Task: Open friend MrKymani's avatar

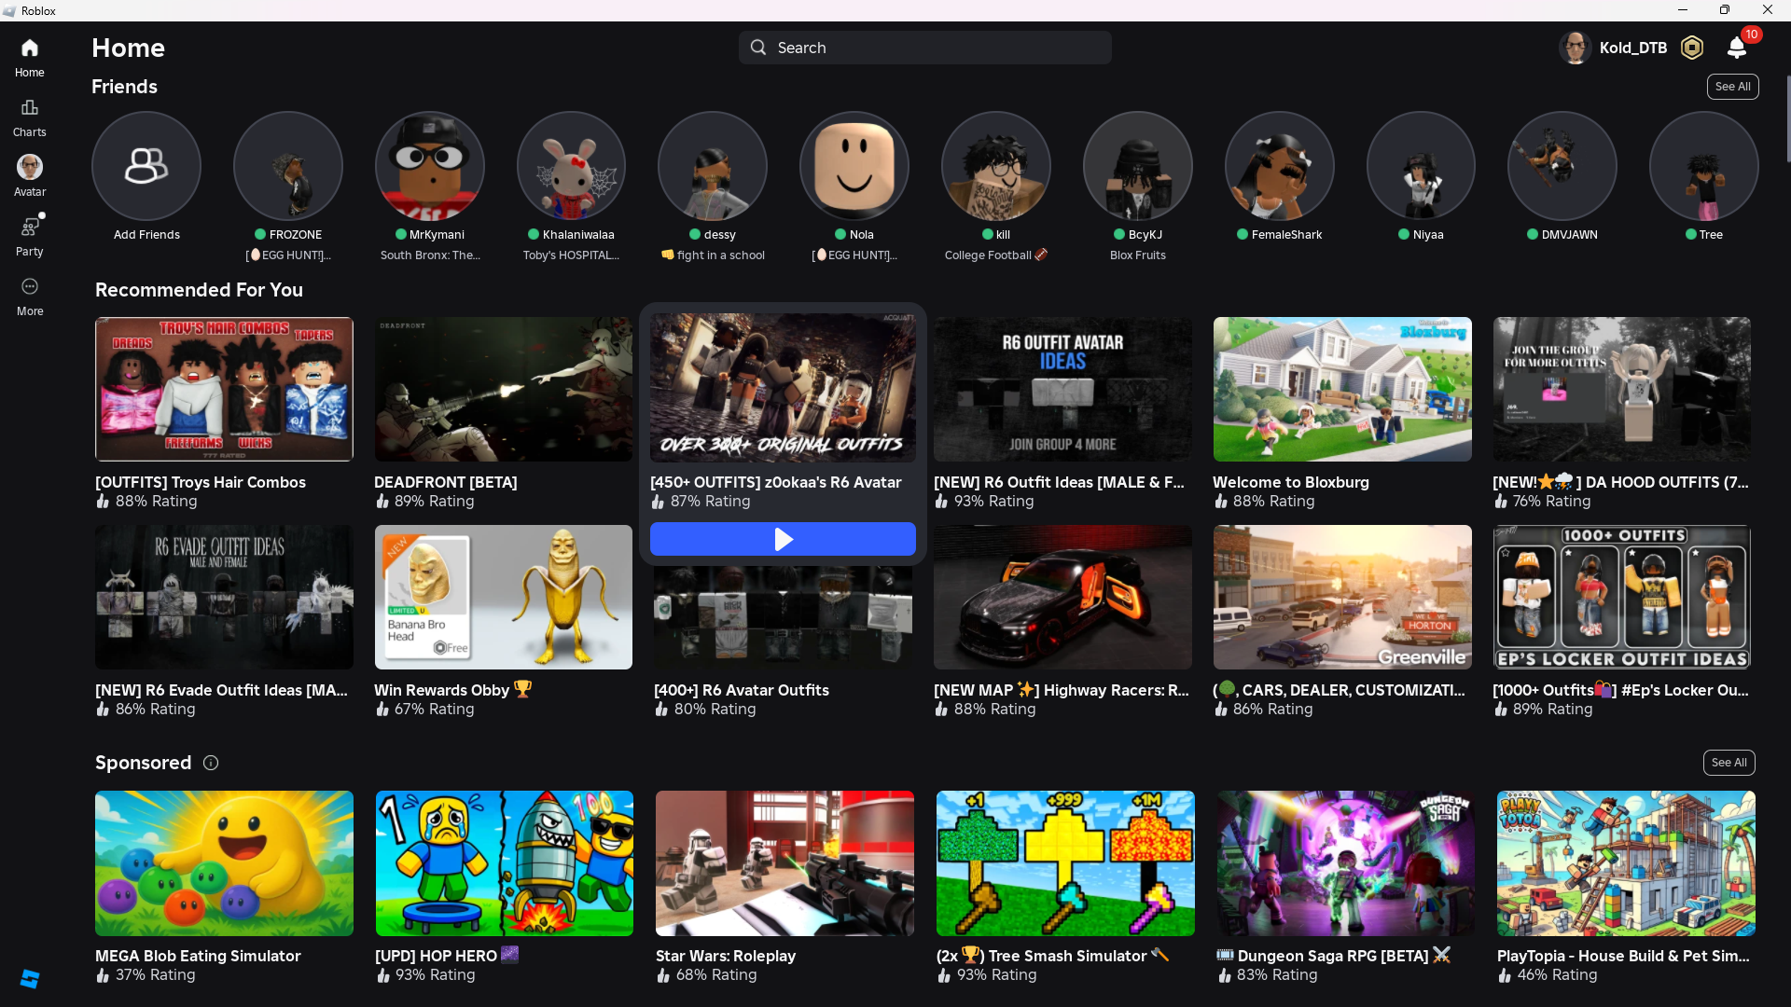Action: click(x=430, y=166)
